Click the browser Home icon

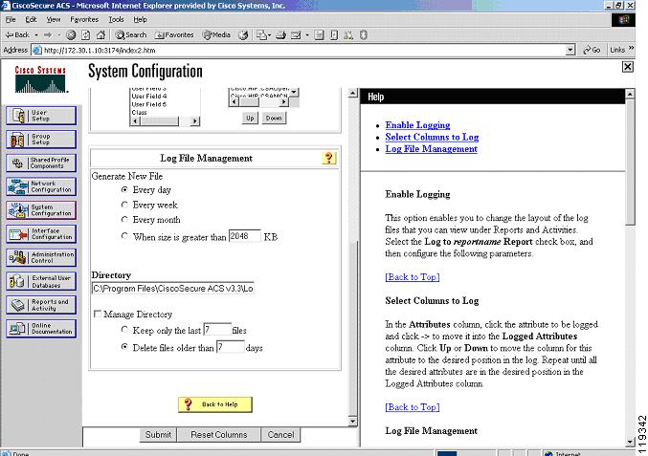click(x=101, y=35)
